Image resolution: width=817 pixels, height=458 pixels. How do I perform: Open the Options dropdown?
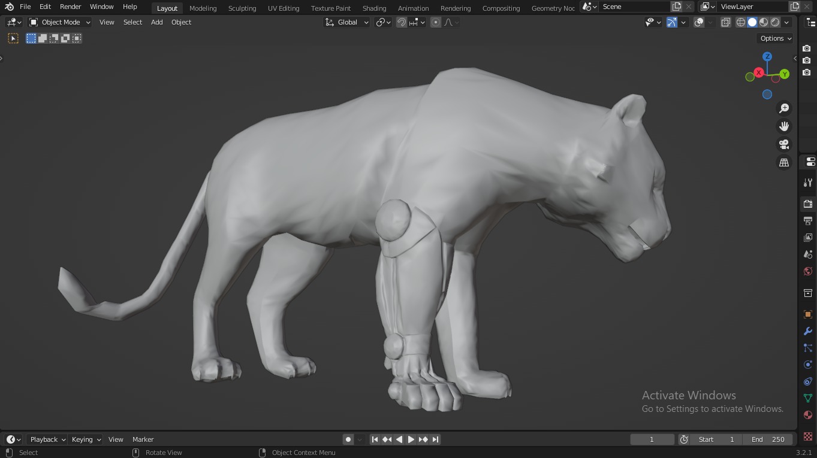point(776,38)
